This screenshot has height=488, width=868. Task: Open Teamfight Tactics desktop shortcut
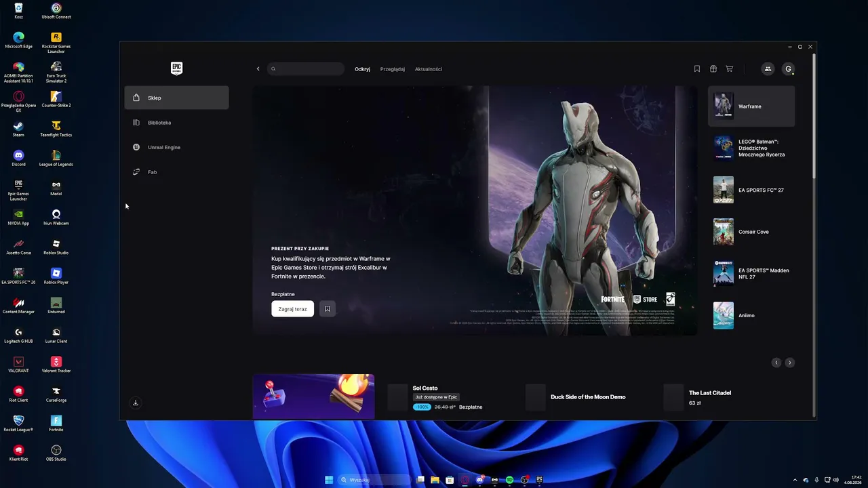point(56,129)
